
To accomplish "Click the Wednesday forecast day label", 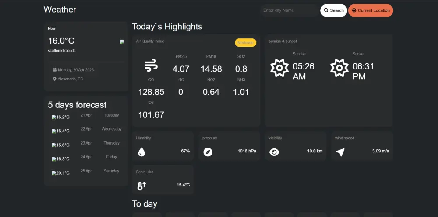I will click(x=111, y=129).
